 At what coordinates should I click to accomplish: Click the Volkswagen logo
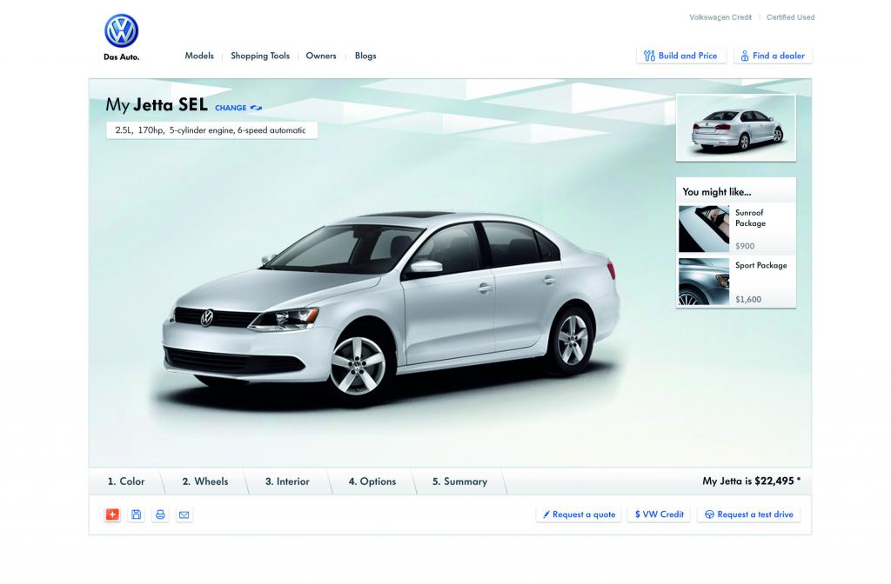(121, 30)
